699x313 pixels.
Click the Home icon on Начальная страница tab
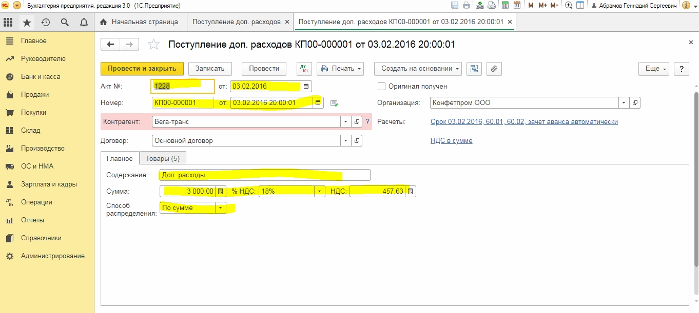point(104,22)
